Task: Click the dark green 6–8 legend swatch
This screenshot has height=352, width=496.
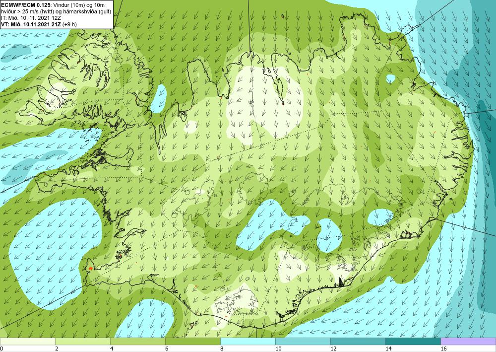Action: coord(192,341)
